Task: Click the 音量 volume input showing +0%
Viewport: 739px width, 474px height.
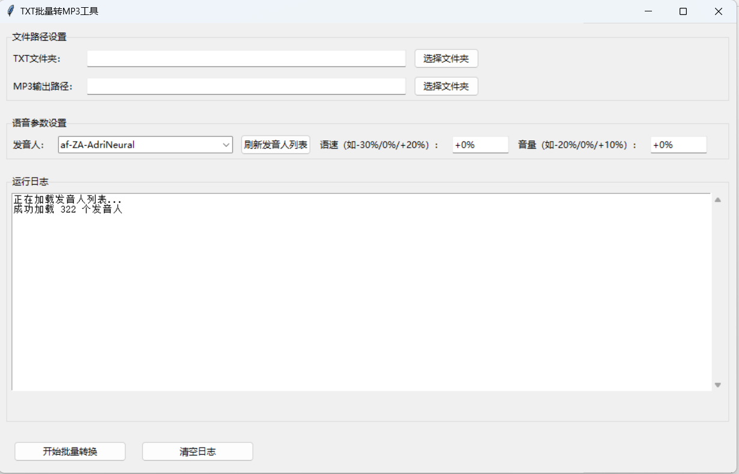Action: pyautogui.click(x=678, y=144)
